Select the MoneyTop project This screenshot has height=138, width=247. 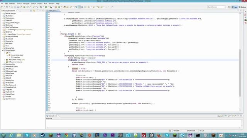tap(10, 80)
